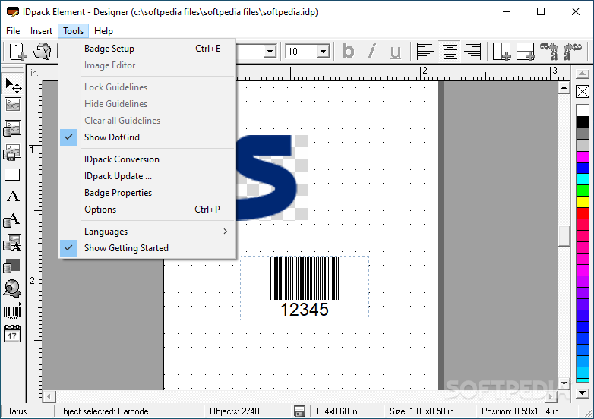Select the calendar date tool

click(x=12, y=334)
